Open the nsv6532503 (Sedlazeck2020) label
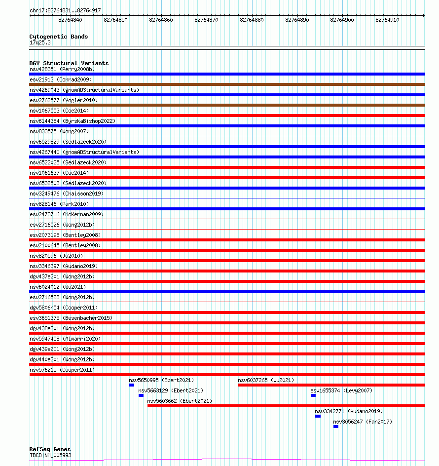 click(68, 184)
